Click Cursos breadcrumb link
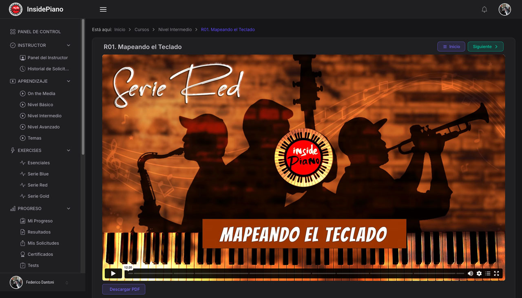The width and height of the screenshot is (522, 298). (142, 29)
